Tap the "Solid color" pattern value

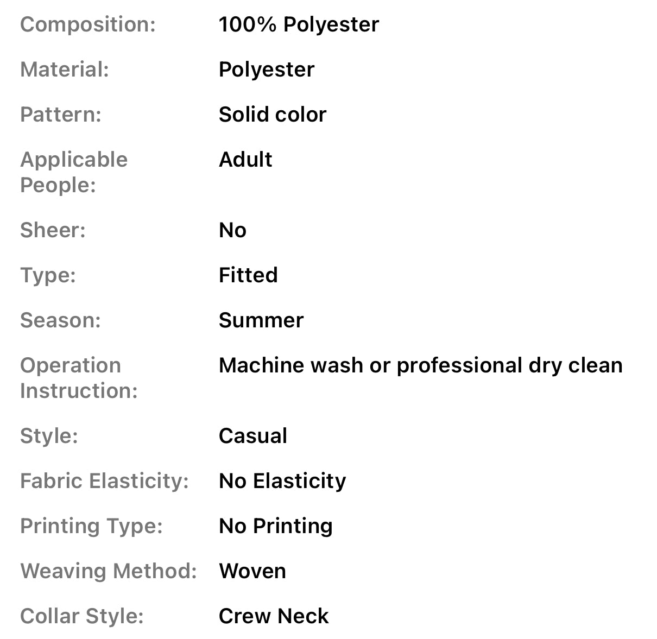click(x=273, y=115)
